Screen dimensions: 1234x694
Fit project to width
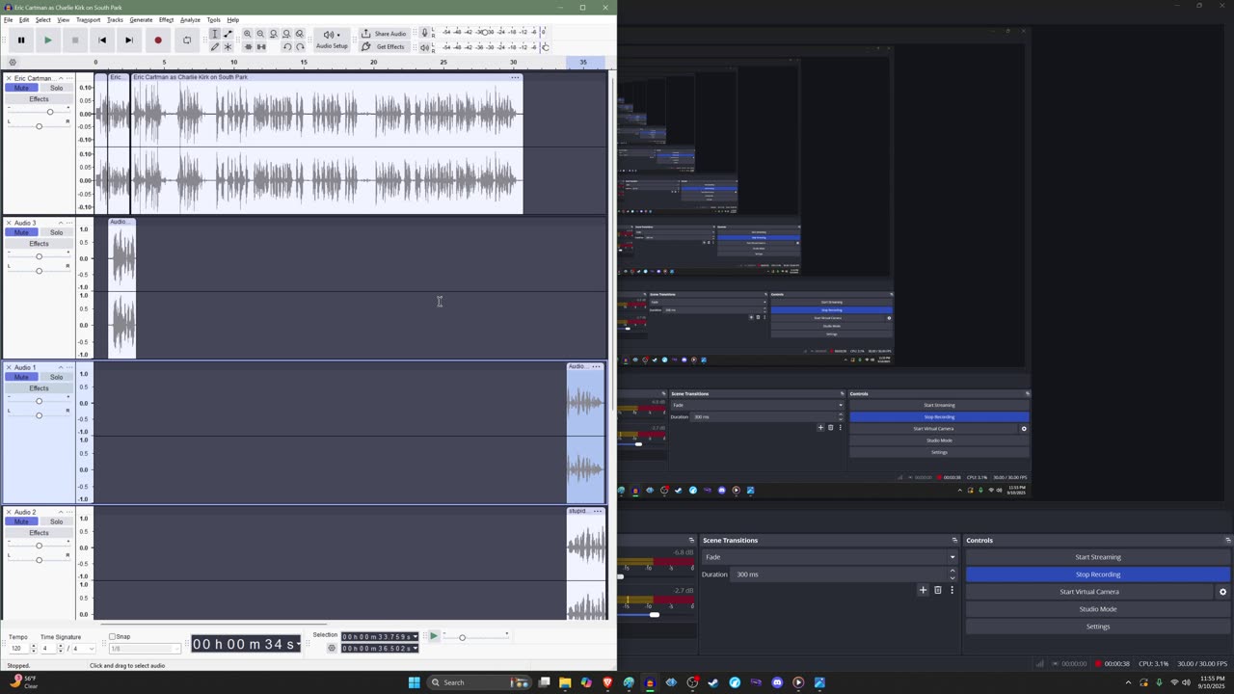pyautogui.click(x=286, y=34)
